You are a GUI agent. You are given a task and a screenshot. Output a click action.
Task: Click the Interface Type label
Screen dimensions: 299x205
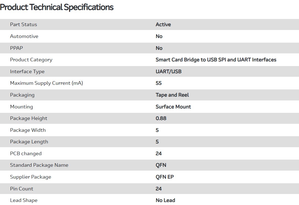27,72
